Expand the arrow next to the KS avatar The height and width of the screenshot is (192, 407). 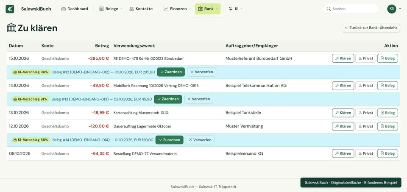tap(399, 9)
